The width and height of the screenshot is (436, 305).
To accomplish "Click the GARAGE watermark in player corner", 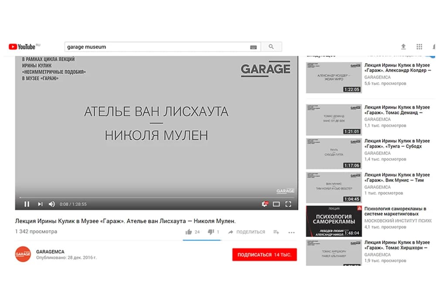I will [x=285, y=191].
